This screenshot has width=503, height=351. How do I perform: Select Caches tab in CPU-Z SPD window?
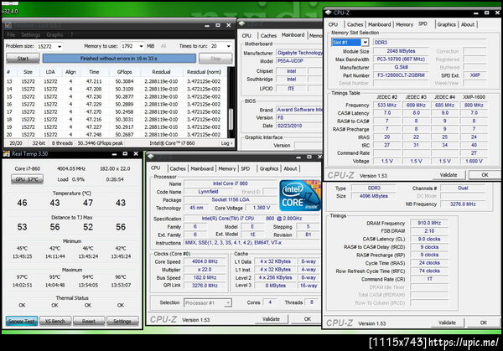[355, 24]
